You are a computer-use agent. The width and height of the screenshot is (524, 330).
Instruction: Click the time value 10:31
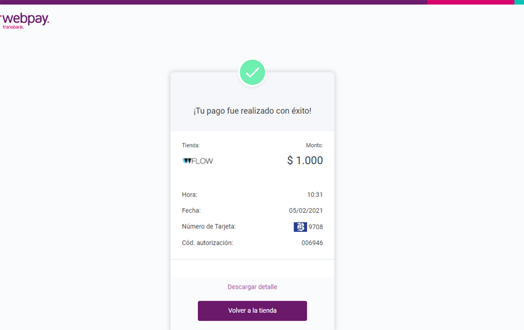tap(315, 194)
